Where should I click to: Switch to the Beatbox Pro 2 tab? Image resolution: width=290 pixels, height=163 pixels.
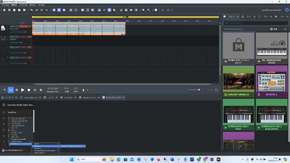[89, 97]
